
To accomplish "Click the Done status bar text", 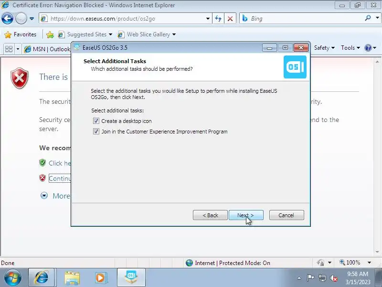I will click(8, 263).
